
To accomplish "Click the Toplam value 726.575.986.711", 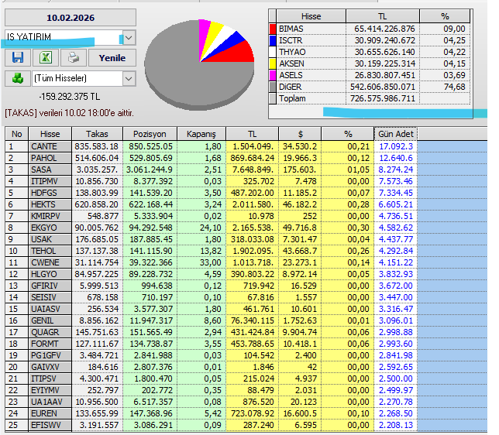I will [x=383, y=98].
